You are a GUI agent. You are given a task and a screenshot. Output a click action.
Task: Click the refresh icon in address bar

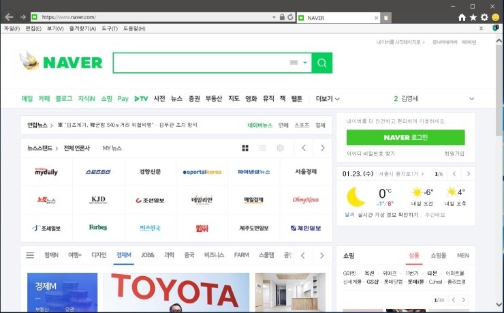290,17
